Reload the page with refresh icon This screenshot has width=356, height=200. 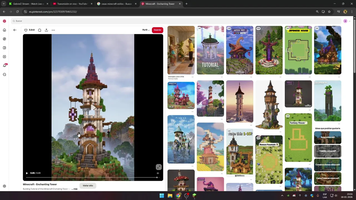coord(17,12)
